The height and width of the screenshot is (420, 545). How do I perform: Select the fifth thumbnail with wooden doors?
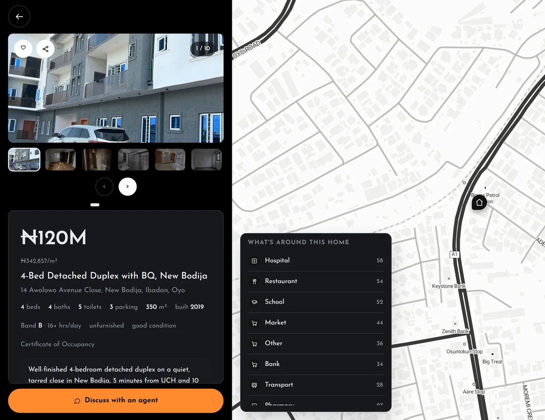170,160
